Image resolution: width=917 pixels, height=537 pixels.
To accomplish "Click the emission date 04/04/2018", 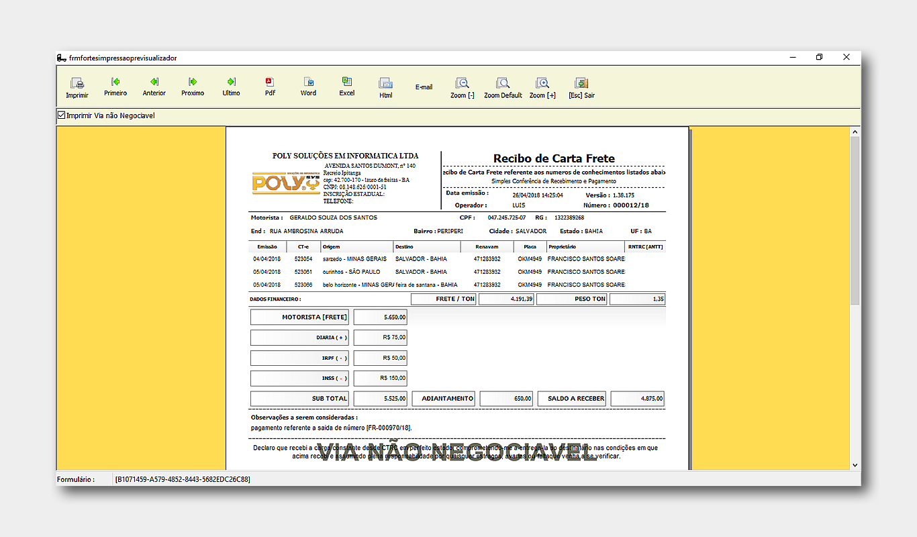I will click(267, 258).
